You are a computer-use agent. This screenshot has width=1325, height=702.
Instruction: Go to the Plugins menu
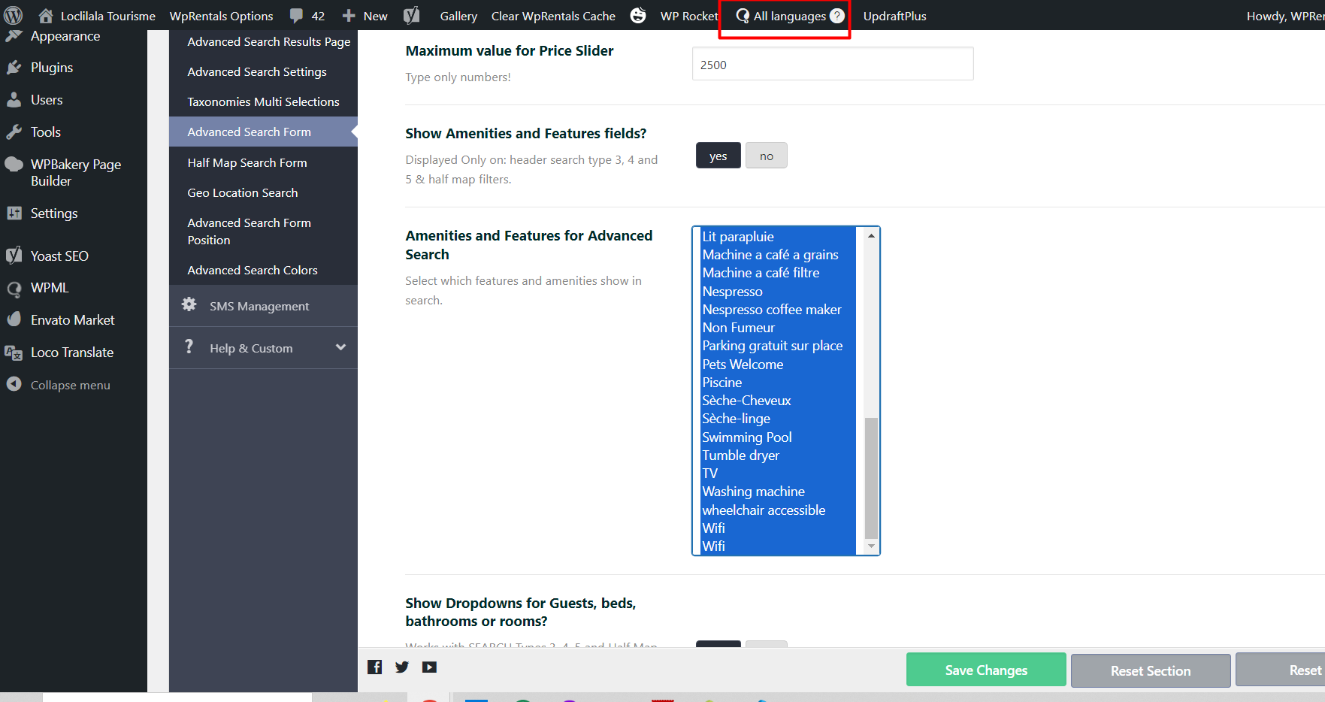tap(51, 68)
